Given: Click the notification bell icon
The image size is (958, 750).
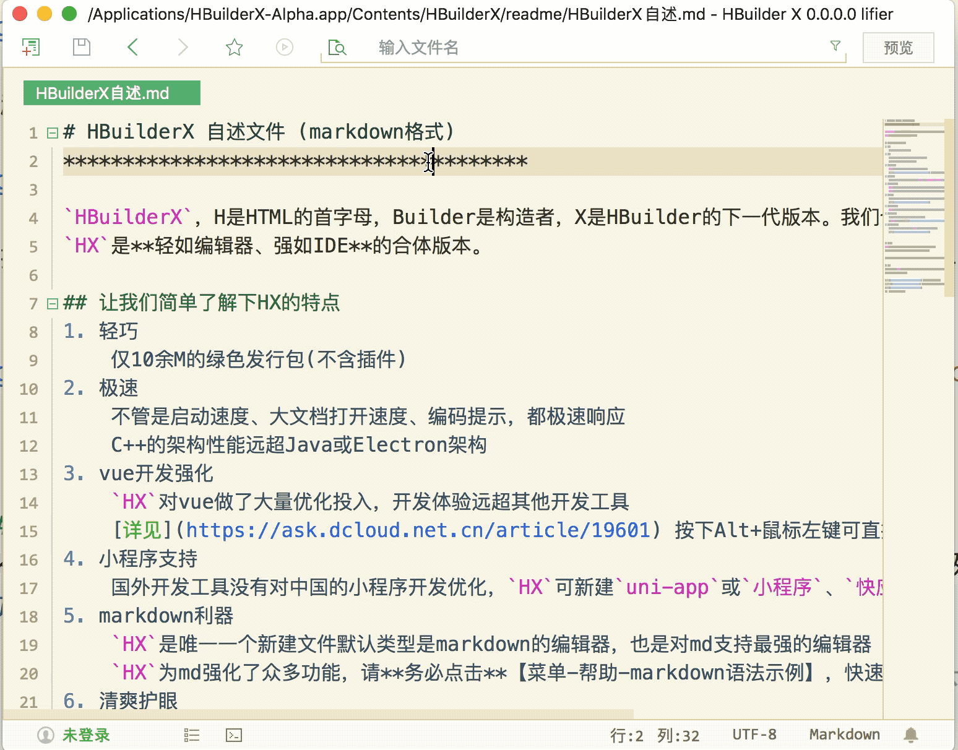Looking at the screenshot, I should click(911, 735).
